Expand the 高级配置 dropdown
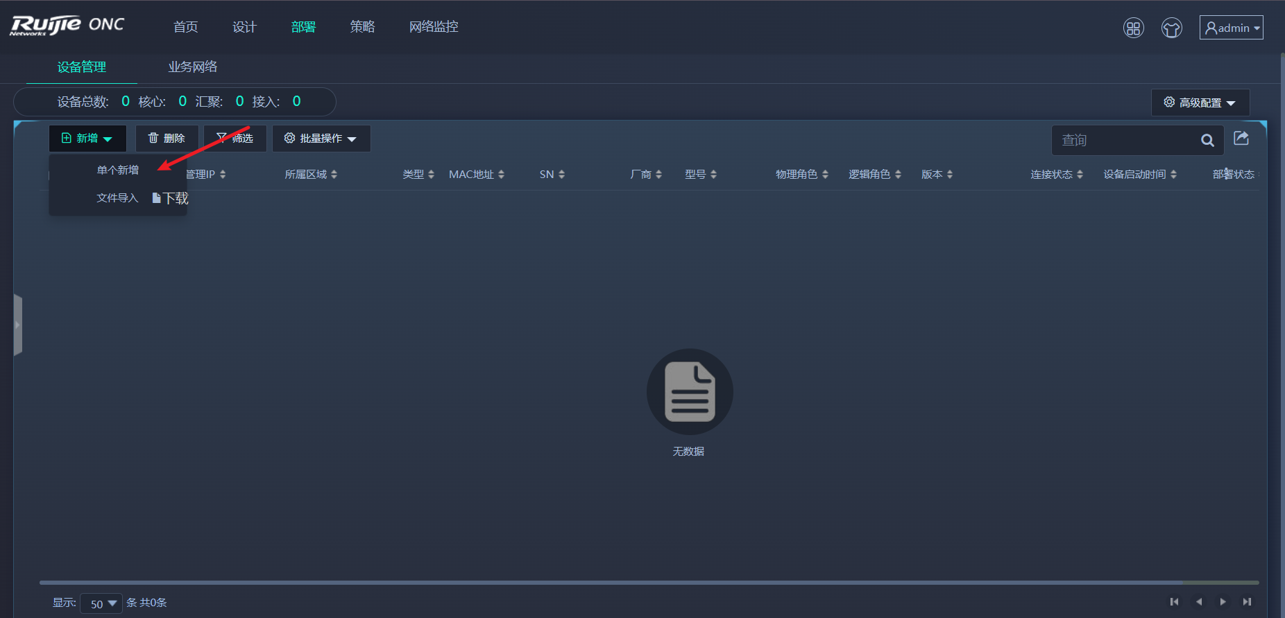Image resolution: width=1285 pixels, height=618 pixels. [1200, 103]
